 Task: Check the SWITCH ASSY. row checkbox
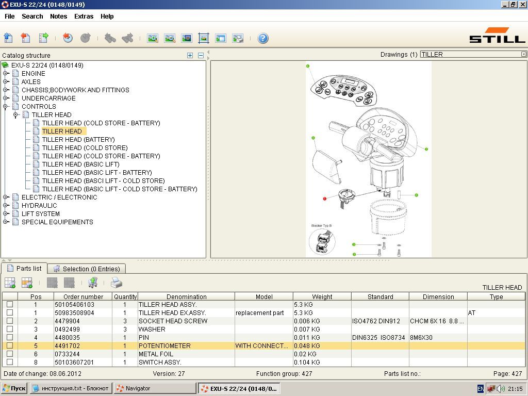10,362
